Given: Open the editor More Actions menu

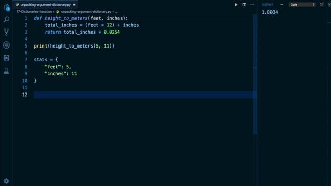Looking at the screenshot, I should pos(252,5).
